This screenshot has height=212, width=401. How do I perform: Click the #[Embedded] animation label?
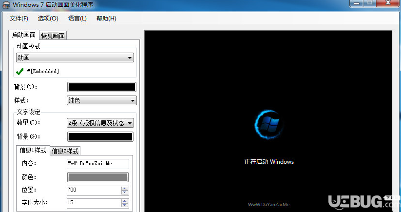43,71
